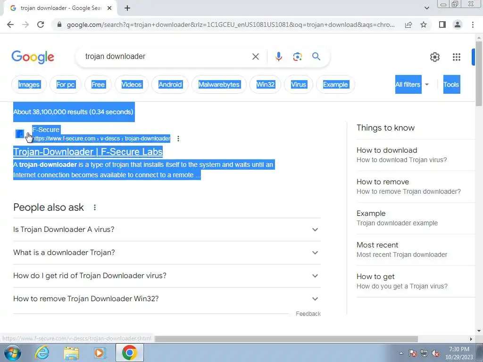Expand Is Trojan Downloader A virus?
483x362 pixels.
(x=167, y=230)
